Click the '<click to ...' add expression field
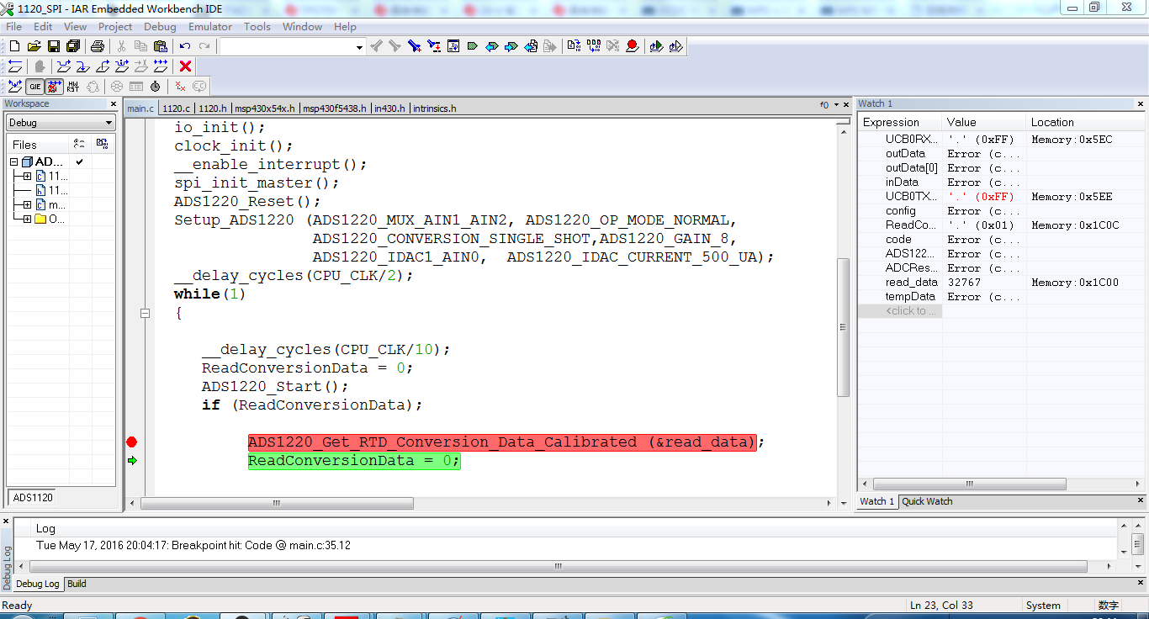Image resolution: width=1149 pixels, height=619 pixels. tap(900, 311)
